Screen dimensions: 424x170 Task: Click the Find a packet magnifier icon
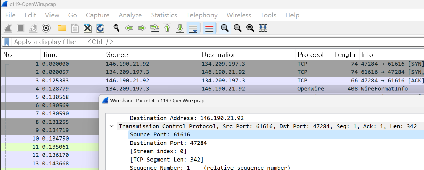(116, 28)
